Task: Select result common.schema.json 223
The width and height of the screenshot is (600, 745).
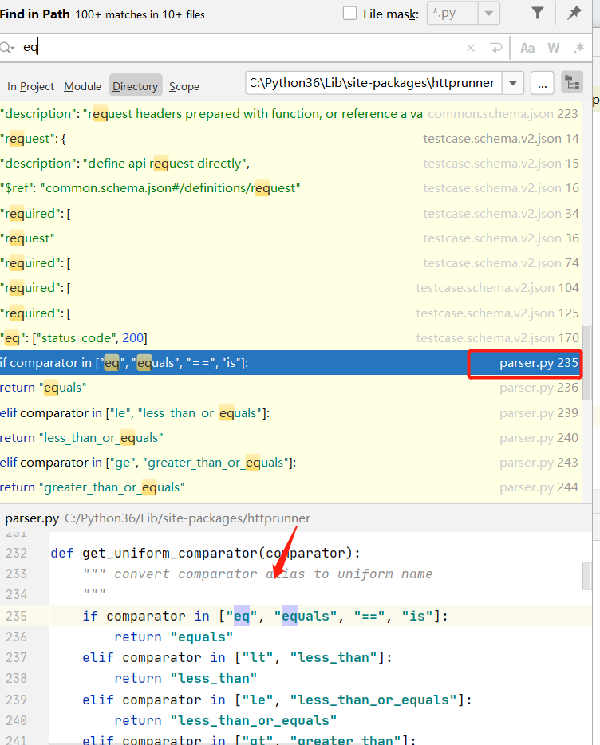Action: pos(291,114)
